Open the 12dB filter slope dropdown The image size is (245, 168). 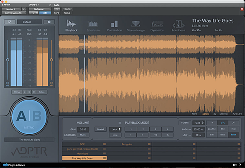point(199,123)
